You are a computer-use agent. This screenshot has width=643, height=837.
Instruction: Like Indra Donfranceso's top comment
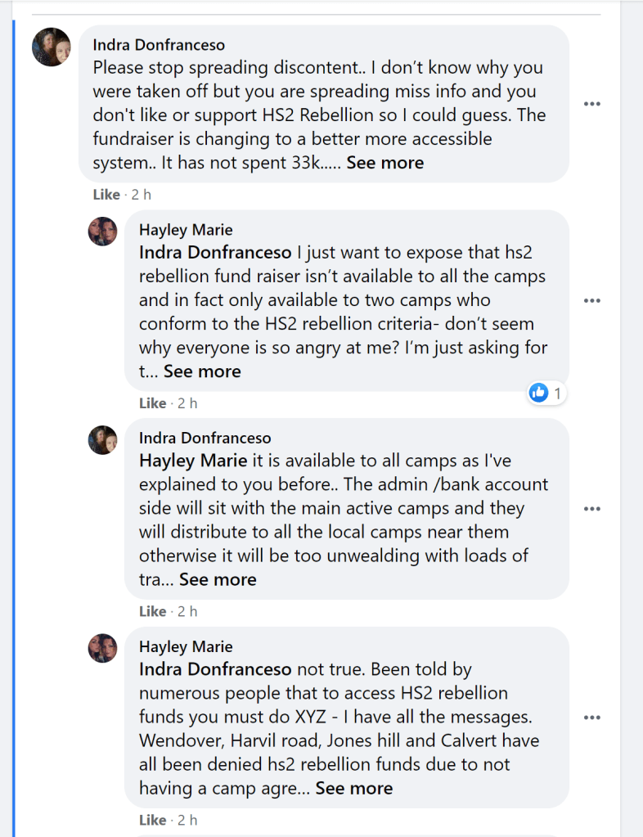(x=106, y=195)
